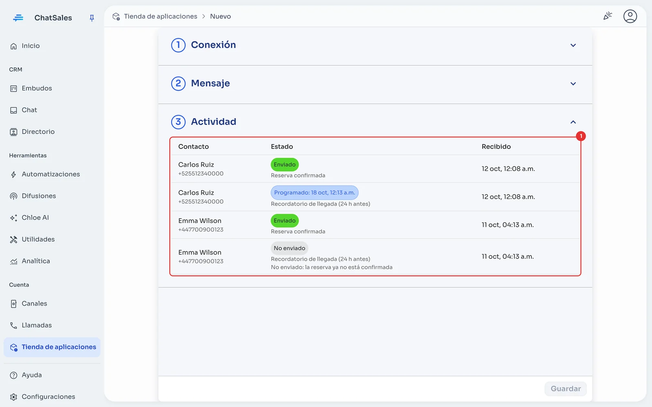
Task: Open the user profile avatar
Action: [630, 16]
